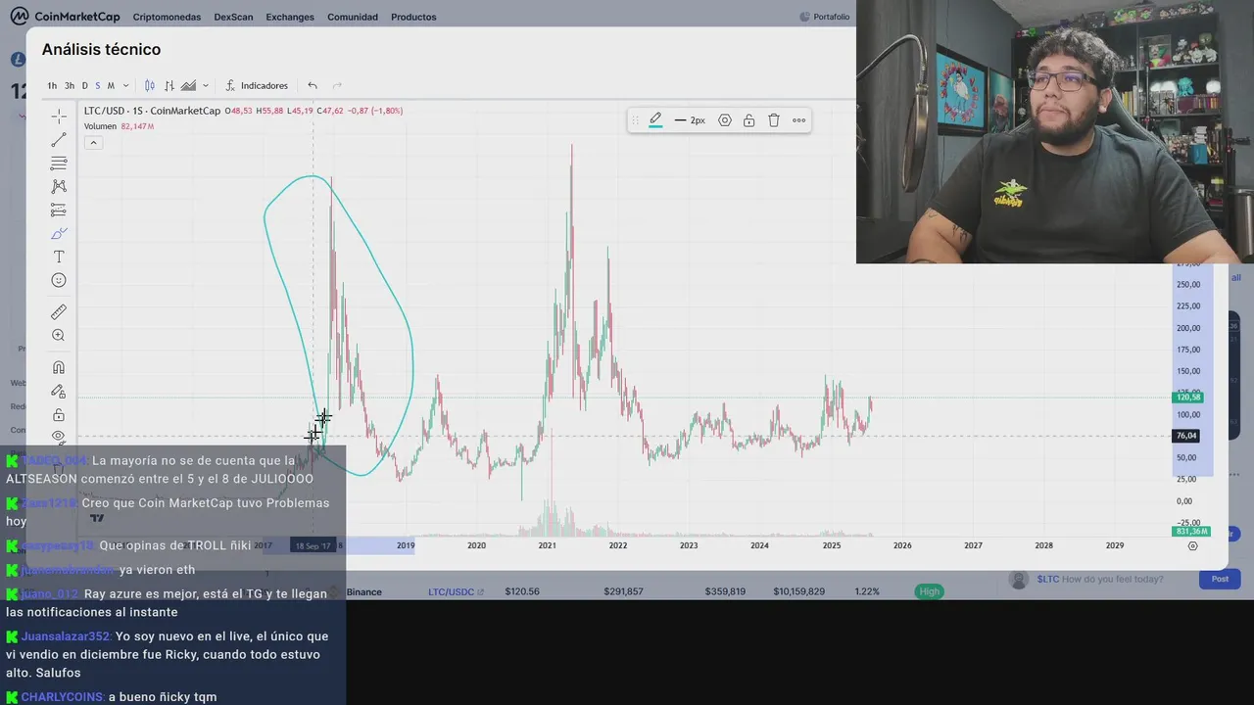
Task: Switch to S weekly interval
Action: coord(97,85)
